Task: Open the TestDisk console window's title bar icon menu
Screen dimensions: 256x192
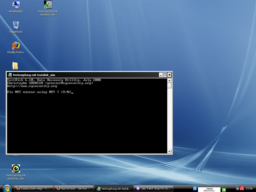Action: pos(10,75)
